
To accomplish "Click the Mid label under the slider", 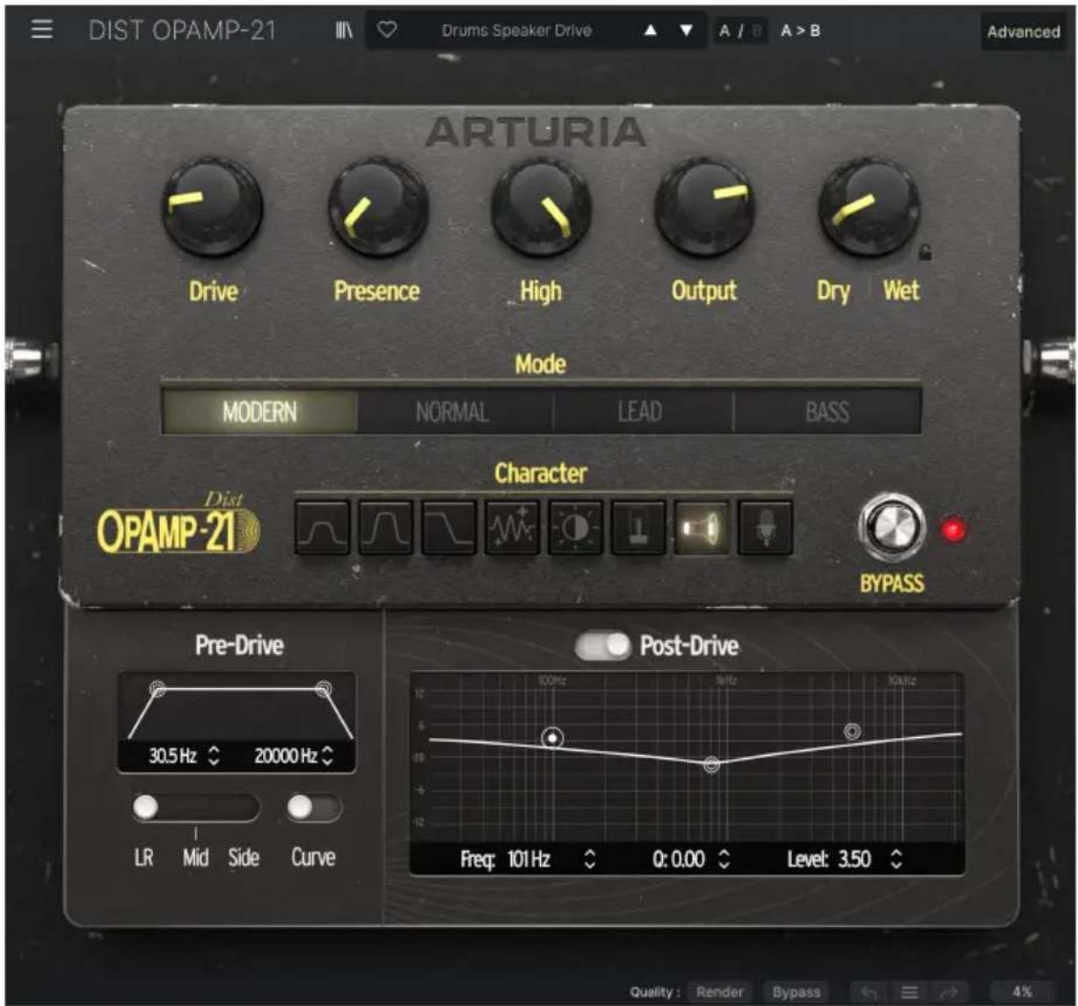I will click(x=195, y=858).
